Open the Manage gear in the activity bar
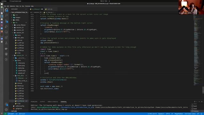 tap(6, 110)
